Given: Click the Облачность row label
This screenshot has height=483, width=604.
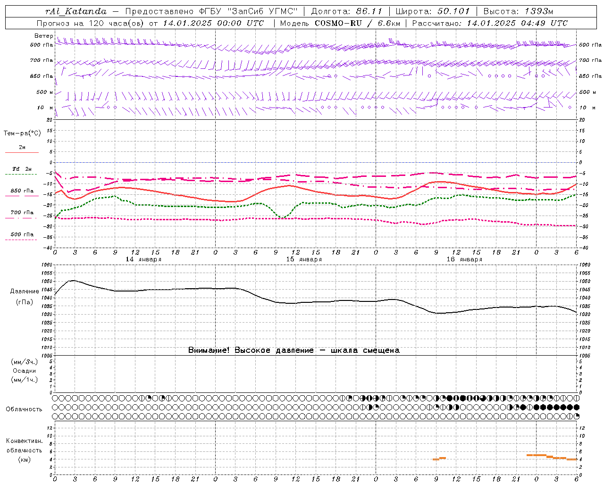Looking at the screenshot, I should tap(24, 409).
